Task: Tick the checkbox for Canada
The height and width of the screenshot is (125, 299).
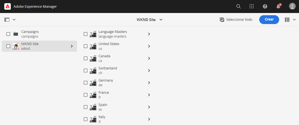Action: pos(86,58)
